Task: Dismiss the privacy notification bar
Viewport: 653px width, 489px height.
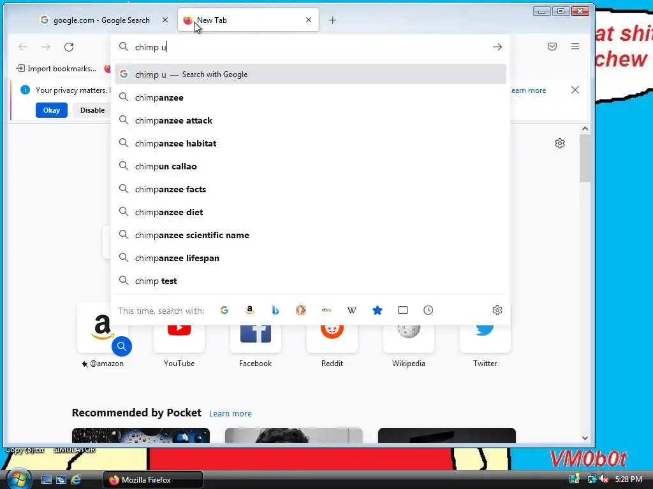Action: point(575,90)
